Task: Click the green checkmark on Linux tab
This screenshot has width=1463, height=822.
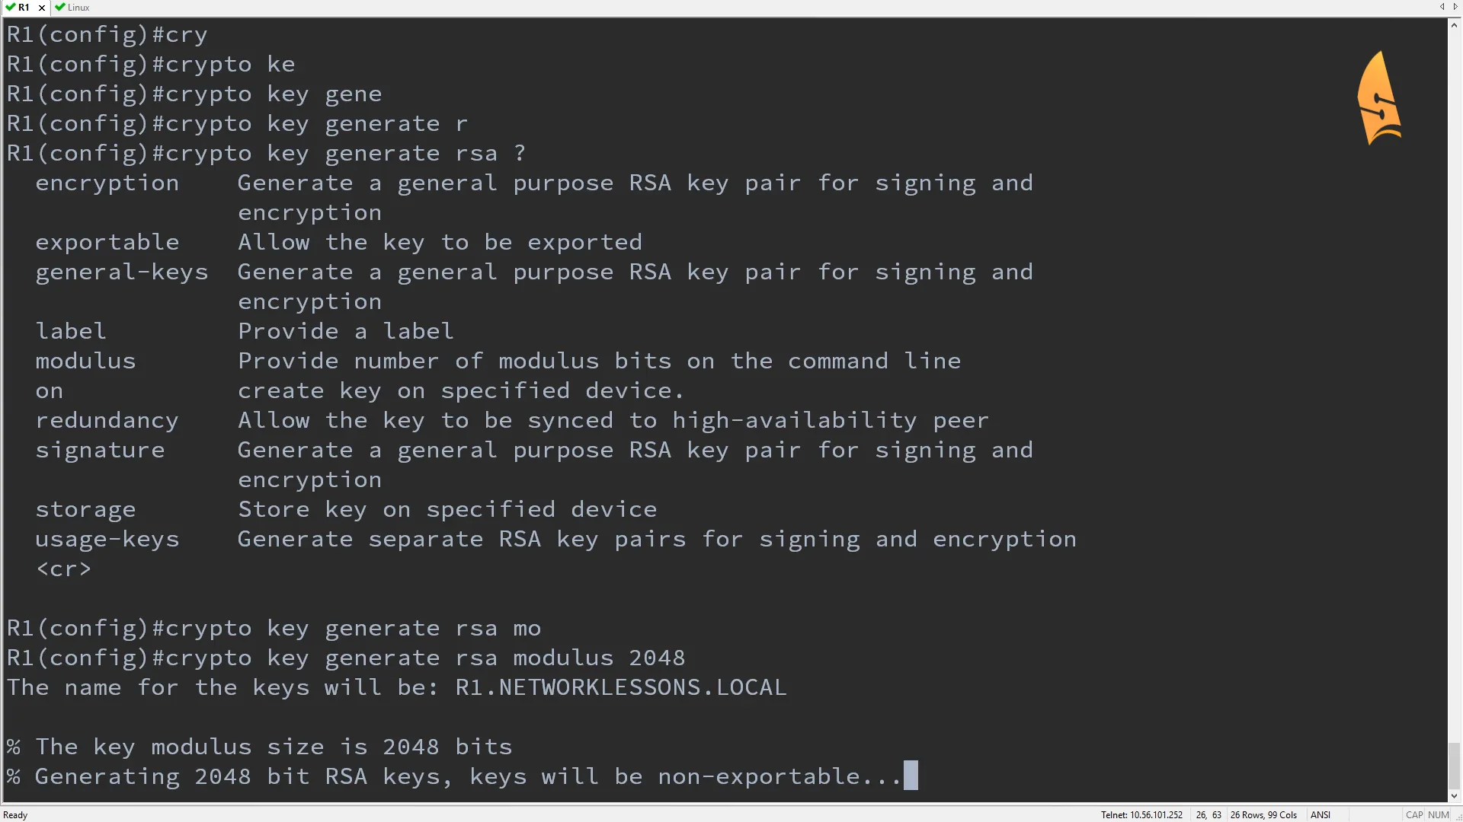Action: pyautogui.click(x=60, y=8)
